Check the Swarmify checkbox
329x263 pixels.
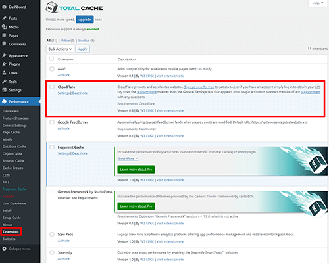pos(52,252)
